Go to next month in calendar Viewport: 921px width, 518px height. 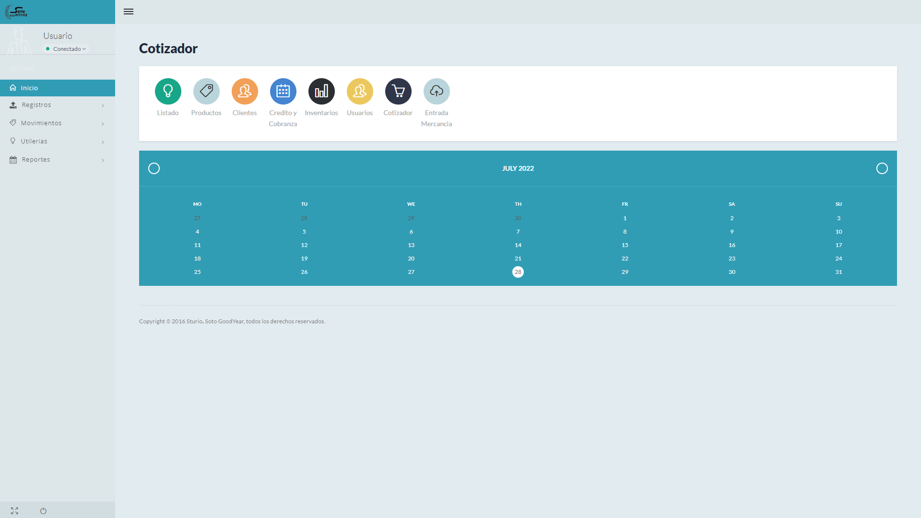(882, 168)
